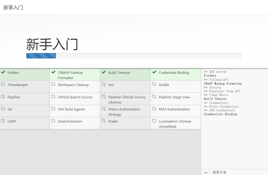The width and height of the screenshot is (268, 175).
Task: Click the pending sync icon beside Pipeline
Action: 3,97
